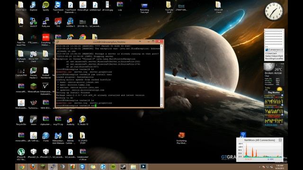Click the Ping Monitor gadget title
Image resolution: width=303 pixels, height=170 pixels.
(x=274, y=93)
